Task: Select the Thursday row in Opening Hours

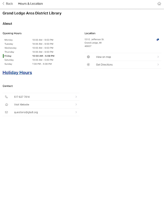Action: pos(29,52)
